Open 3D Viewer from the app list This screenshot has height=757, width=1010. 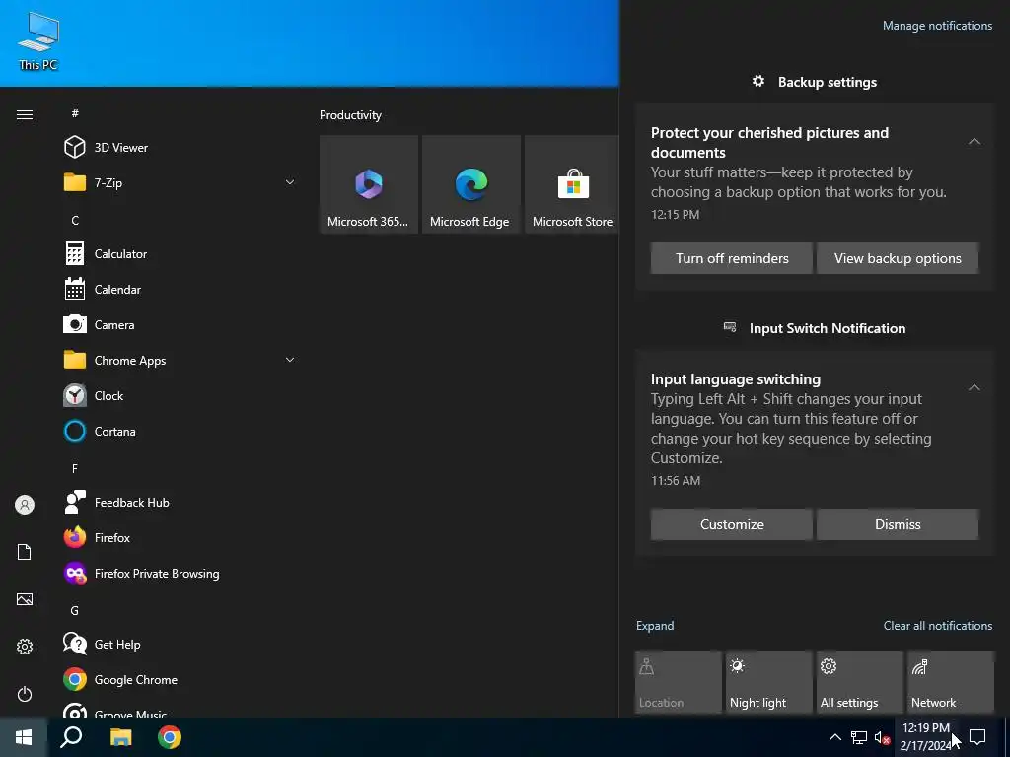(180, 148)
